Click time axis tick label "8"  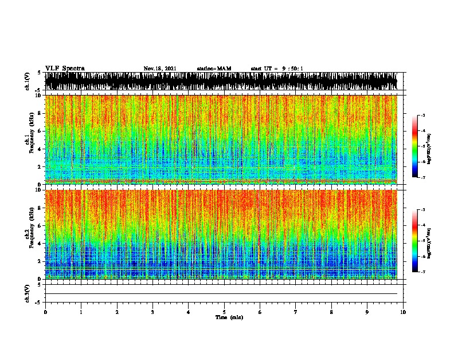331,312
